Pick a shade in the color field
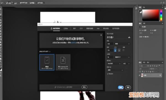 (x=151, y=15)
